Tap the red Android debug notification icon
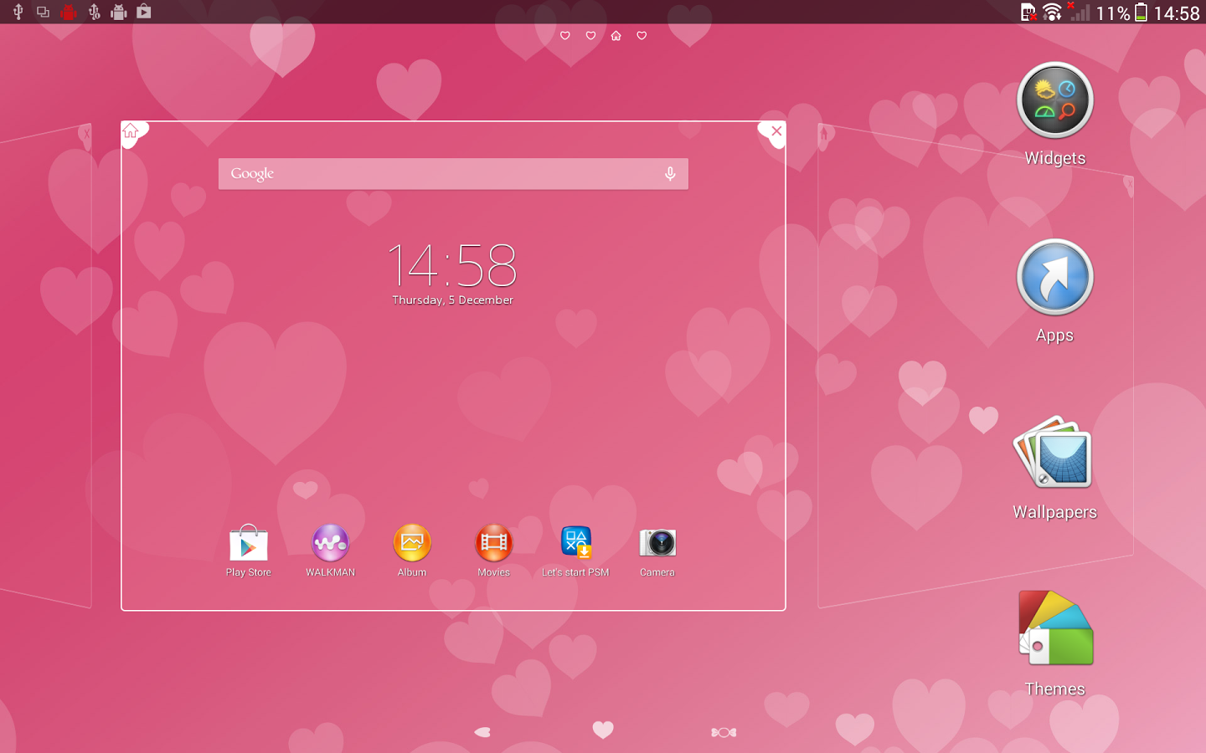 tap(69, 12)
